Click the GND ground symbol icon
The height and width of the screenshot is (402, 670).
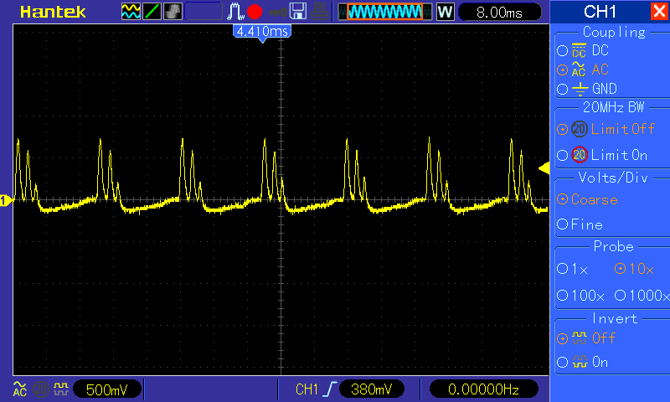tap(580, 89)
